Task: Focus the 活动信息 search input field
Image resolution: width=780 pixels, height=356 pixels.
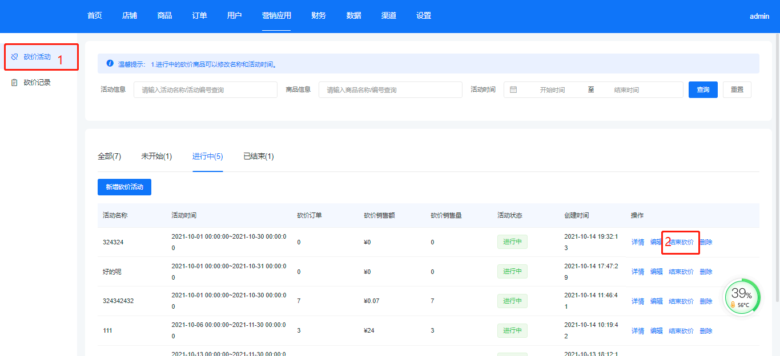Action: click(206, 90)
